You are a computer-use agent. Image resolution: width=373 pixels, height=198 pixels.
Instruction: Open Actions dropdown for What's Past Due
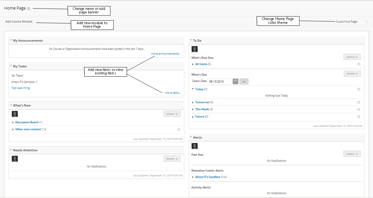coord(352,57)
